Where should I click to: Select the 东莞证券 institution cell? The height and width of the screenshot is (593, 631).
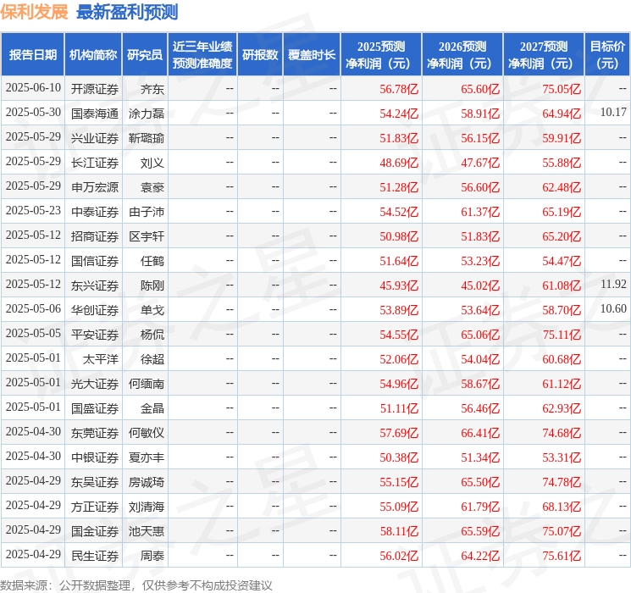pos(95,433)
